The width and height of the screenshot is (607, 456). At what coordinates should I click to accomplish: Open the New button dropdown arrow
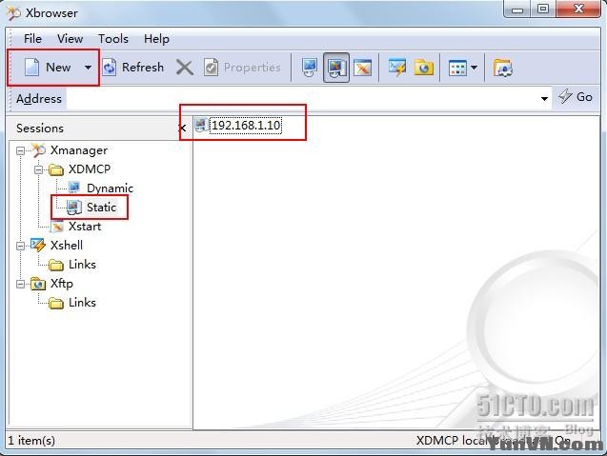coord(89,68)
